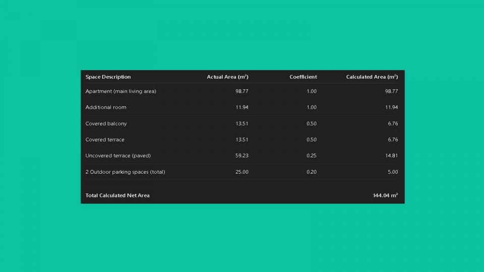Click the Actual Area (m²) column header
Viewport: 484px width, 272px height.
click(x=227, y=77)
